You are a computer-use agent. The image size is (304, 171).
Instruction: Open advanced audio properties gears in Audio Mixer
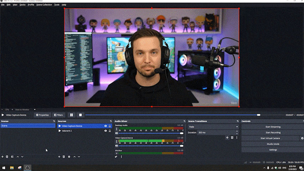pos(116,157)
